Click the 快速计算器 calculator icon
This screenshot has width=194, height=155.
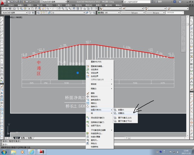[88, 137]
